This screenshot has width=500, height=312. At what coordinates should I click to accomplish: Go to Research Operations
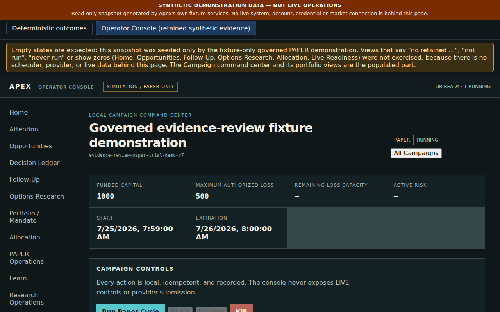click(x=27, y=299)
